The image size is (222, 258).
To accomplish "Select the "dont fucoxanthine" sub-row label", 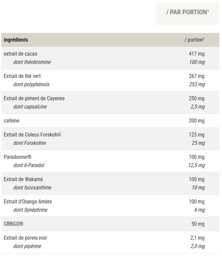I will [32, 188].
